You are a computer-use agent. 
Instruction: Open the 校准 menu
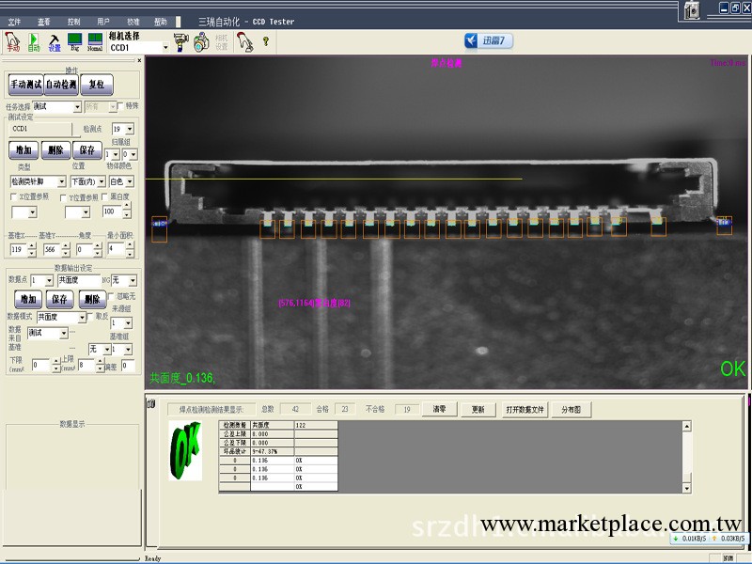tap(133, 22)
